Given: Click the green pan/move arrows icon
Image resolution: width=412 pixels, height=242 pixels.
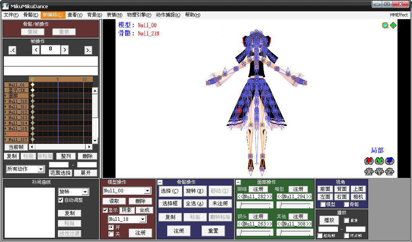Looking at the screenshot, I should coord(393,25).
